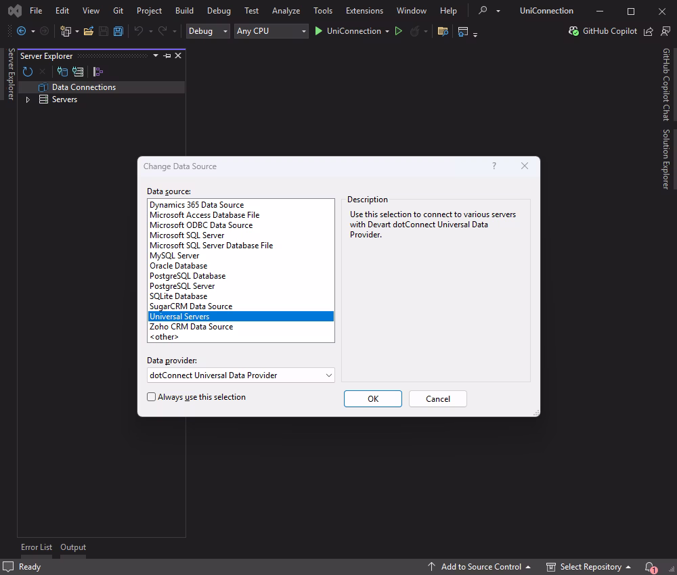The height and width of the screenshot is (575, 677).
Task: Click the toolbar overflow options arrow
Action: click(x=475, y=34)
